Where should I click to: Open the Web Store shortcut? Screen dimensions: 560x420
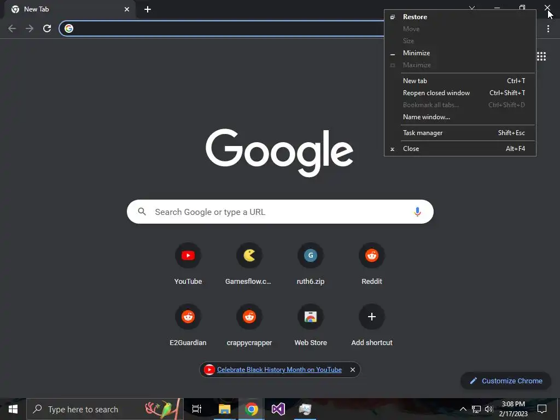point(311,325)
